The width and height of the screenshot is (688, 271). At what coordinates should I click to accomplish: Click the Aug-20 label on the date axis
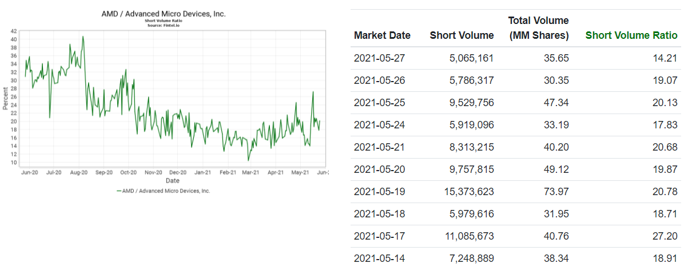pos(78,172)
